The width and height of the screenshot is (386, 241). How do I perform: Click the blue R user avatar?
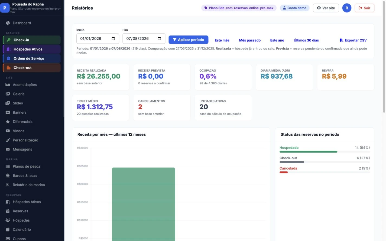click(x=347, y=8)
